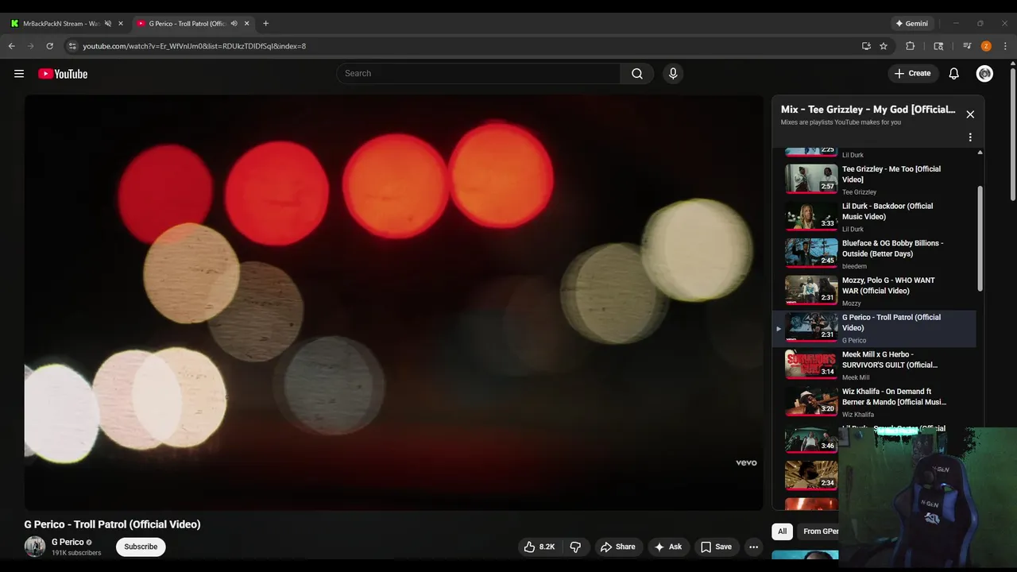Reload the page in browser toolbar
Image resolution: width=1017 pixels, height=572 pixels.
point(49,46)
